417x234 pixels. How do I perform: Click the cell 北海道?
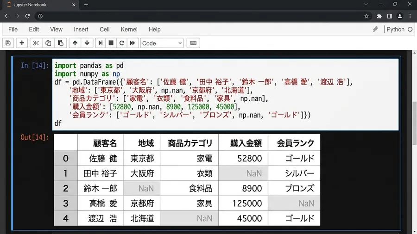click(x=142, y=218)
